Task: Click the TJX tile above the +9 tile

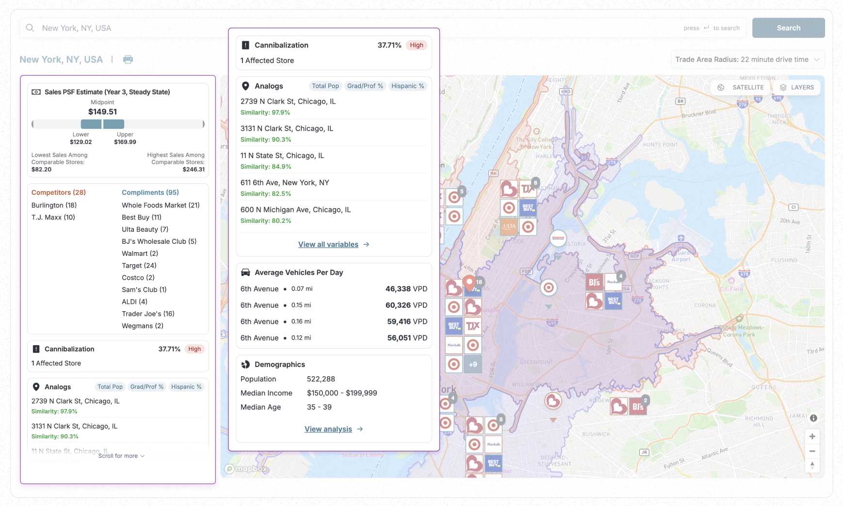Action: tap(473, 326)
